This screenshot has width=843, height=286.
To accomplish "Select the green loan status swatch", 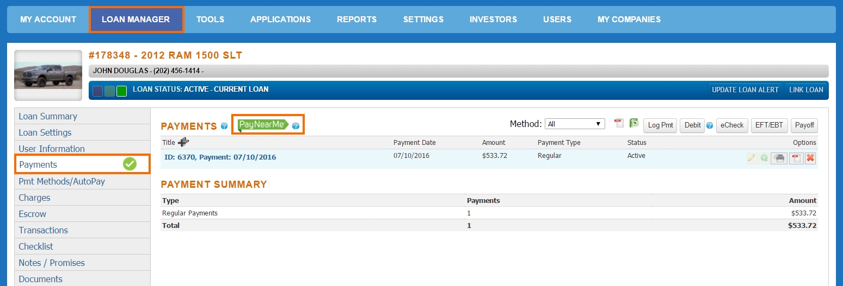I will pyautogui.click(x=121, y=91).
